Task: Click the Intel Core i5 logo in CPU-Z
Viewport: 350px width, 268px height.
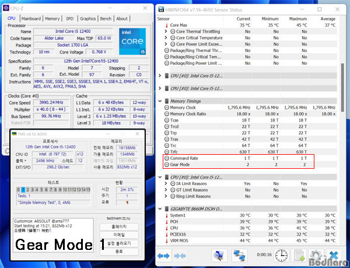Action: click(132, 41)
